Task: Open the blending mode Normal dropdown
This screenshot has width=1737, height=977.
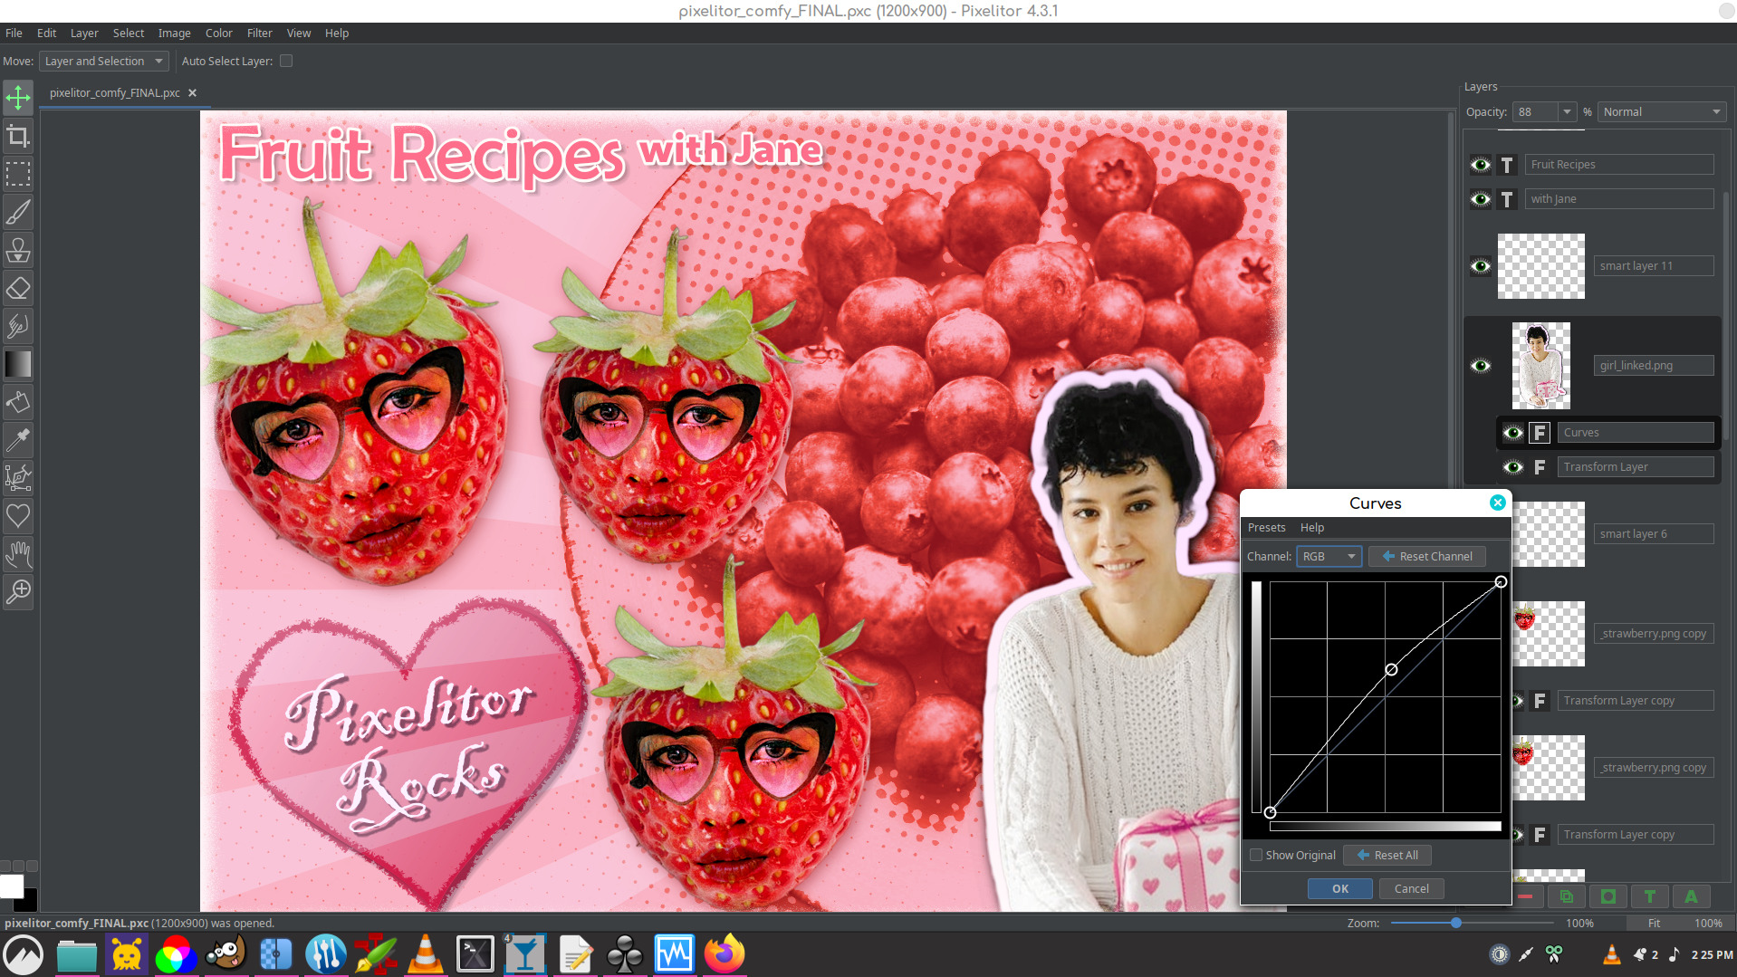Action: (1661, 112)
